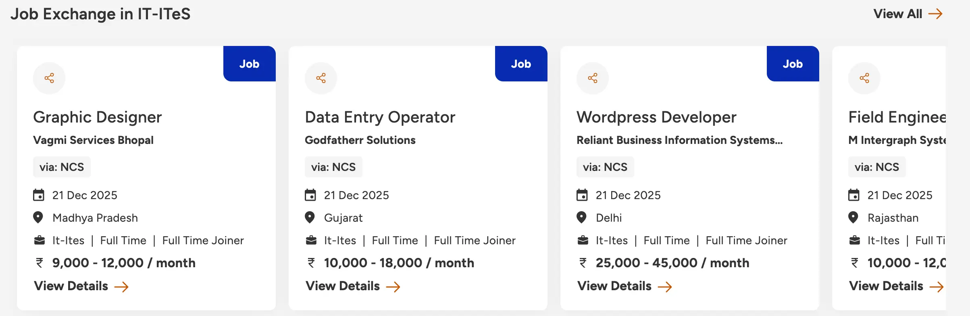The height and width of the screenshot is (316, 970).
Task: Click Reliant Business Information Systems company name
Action: (679, 140)
